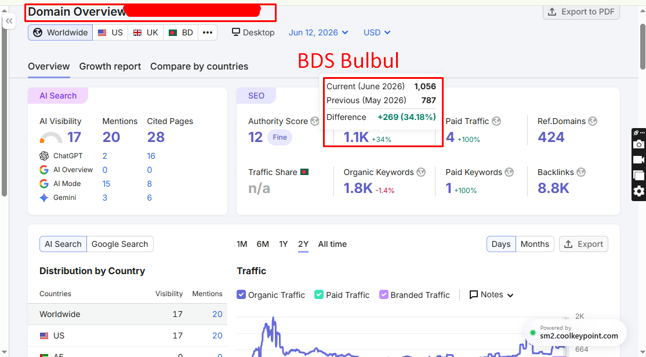This screenshot has height=357, width=646.
Task: Uncheck the Branded Traffic checkbox
Action: pos(383,295)
